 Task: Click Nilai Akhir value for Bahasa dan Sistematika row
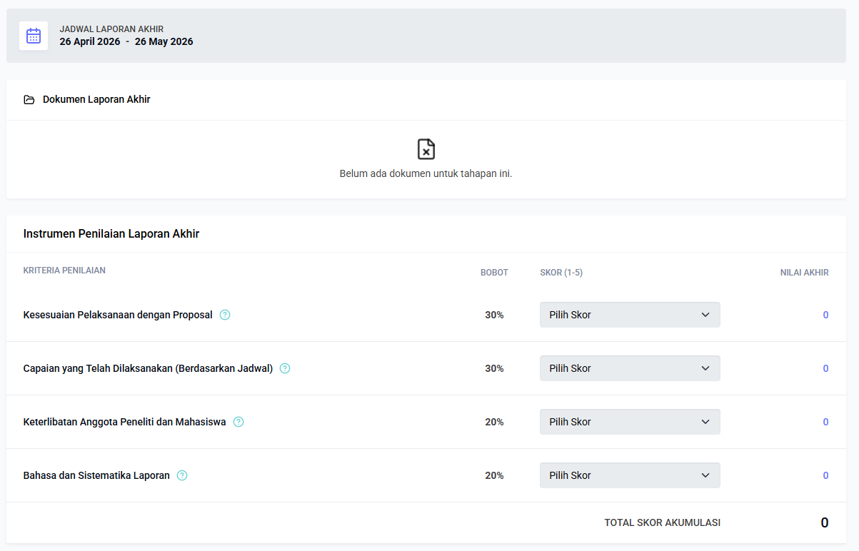point(825,475)
